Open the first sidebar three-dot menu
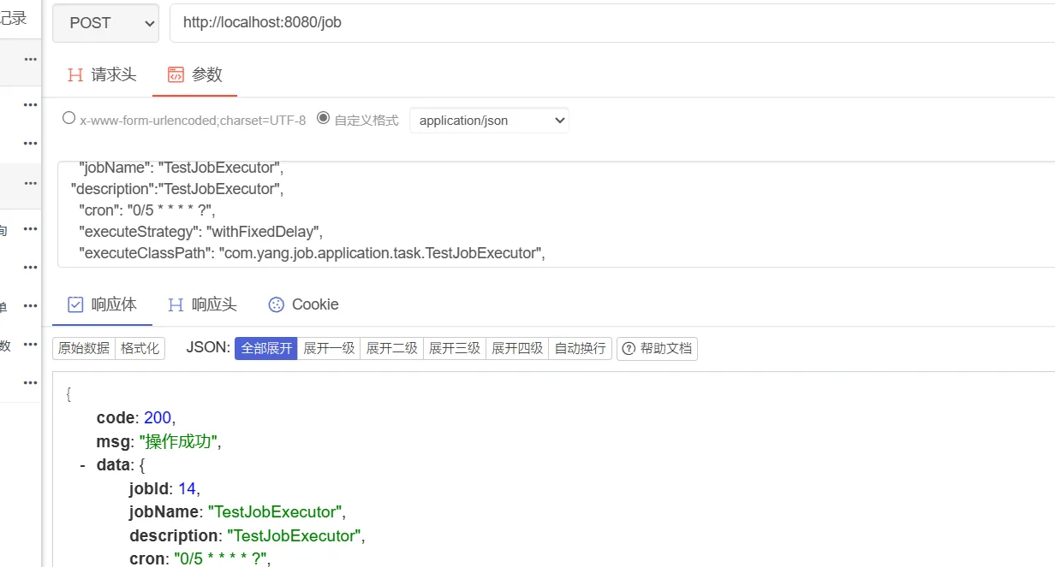 [x=31, y=59]
